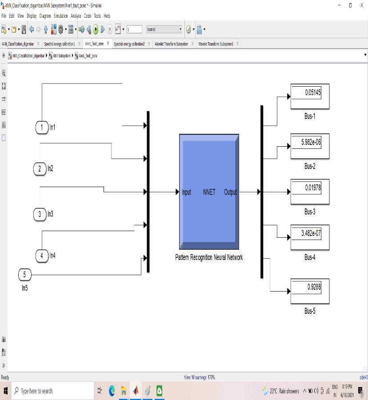Click the Zoom tool in palette
Image resolution: width=368 pixels, height=400 pixels.
(x=4, y=73)
